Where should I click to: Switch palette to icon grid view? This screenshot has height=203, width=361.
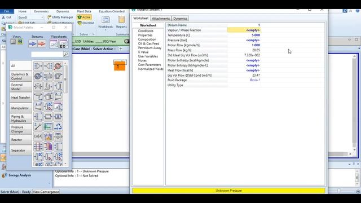point(20,41)
